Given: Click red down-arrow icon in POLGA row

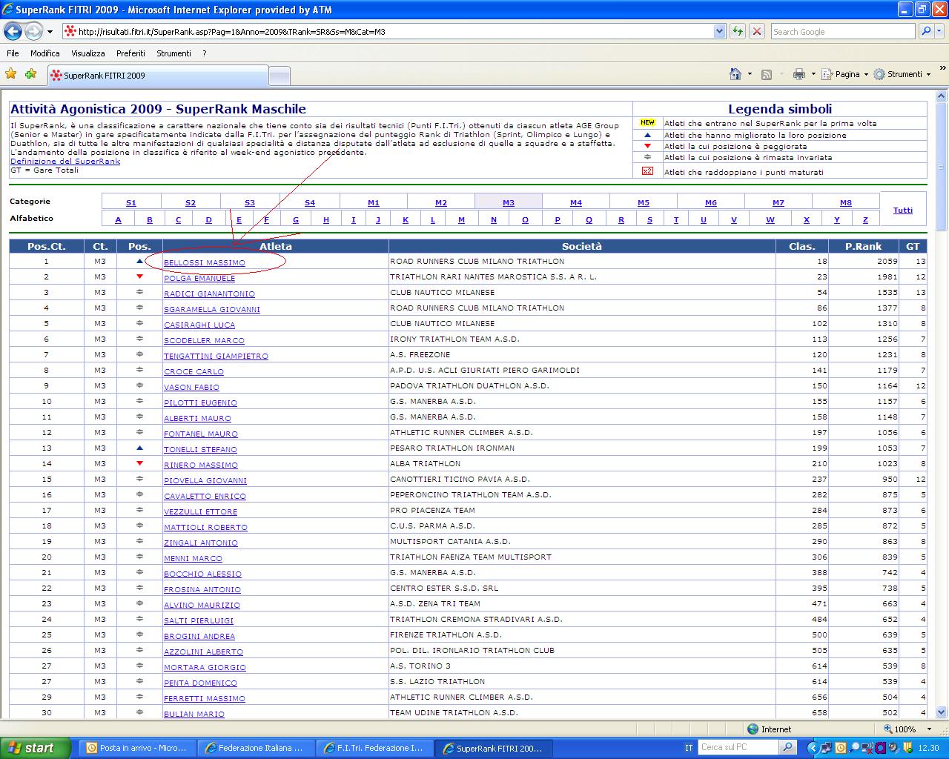Looking at the screenshot, I should [x=139, y=276].
